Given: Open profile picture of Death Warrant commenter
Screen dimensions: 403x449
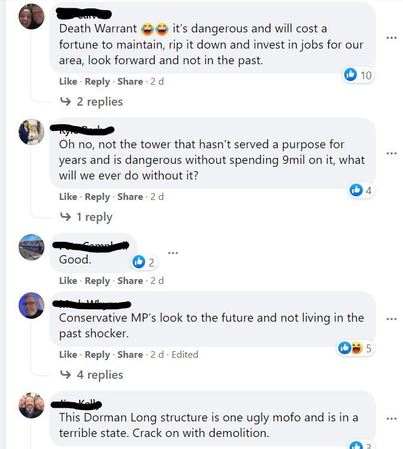Looking at the screenshot, I should [32, 16].
